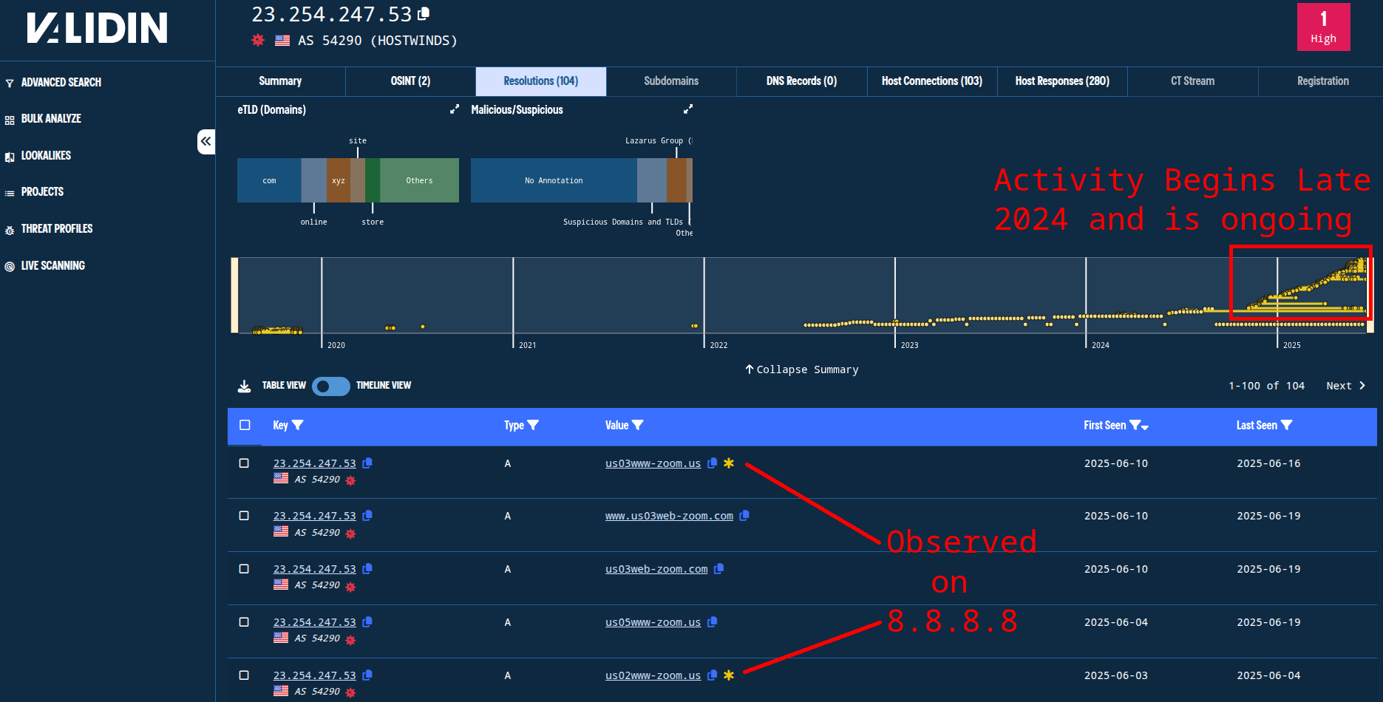1383x702 pixels.
Task: Click the yellow asterisk beside us02www-zoom.us
Action: (x=729, y=675)
